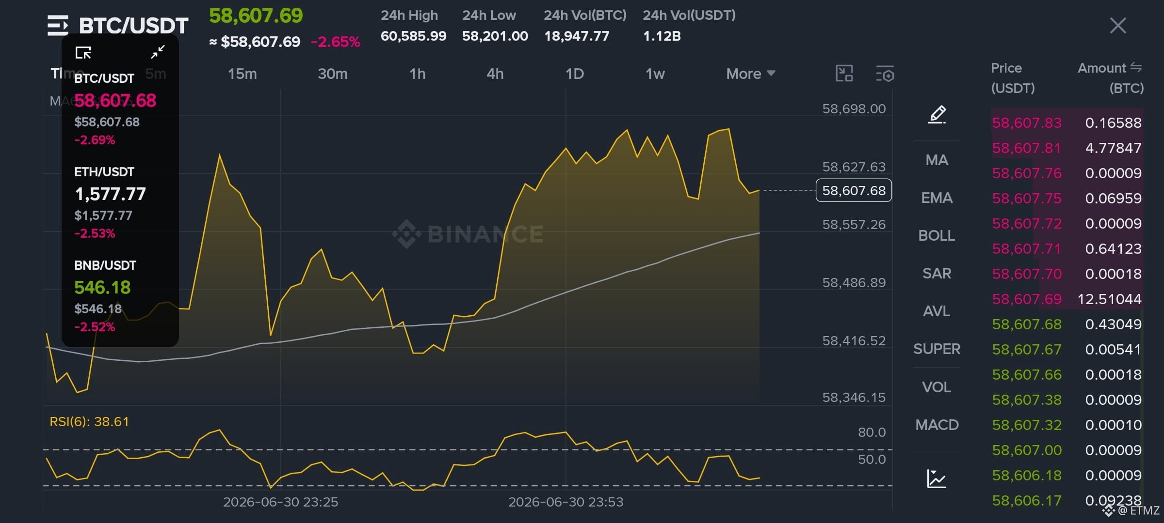Click bid price 58,607.66 in order book
The height and width of the screenshot is (523, 1164).
(1027, 374)
